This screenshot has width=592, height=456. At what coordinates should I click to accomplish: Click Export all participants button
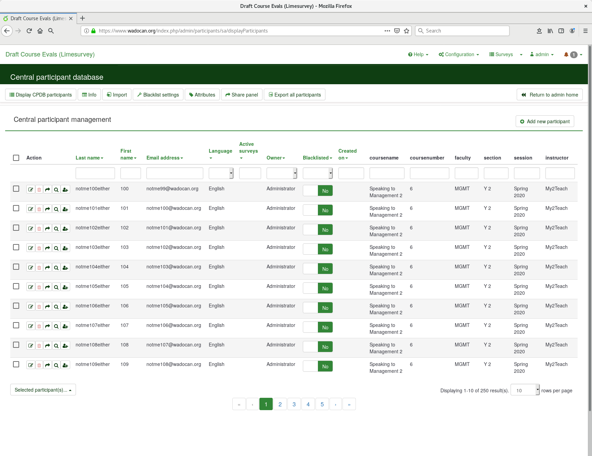coord(295,95)
